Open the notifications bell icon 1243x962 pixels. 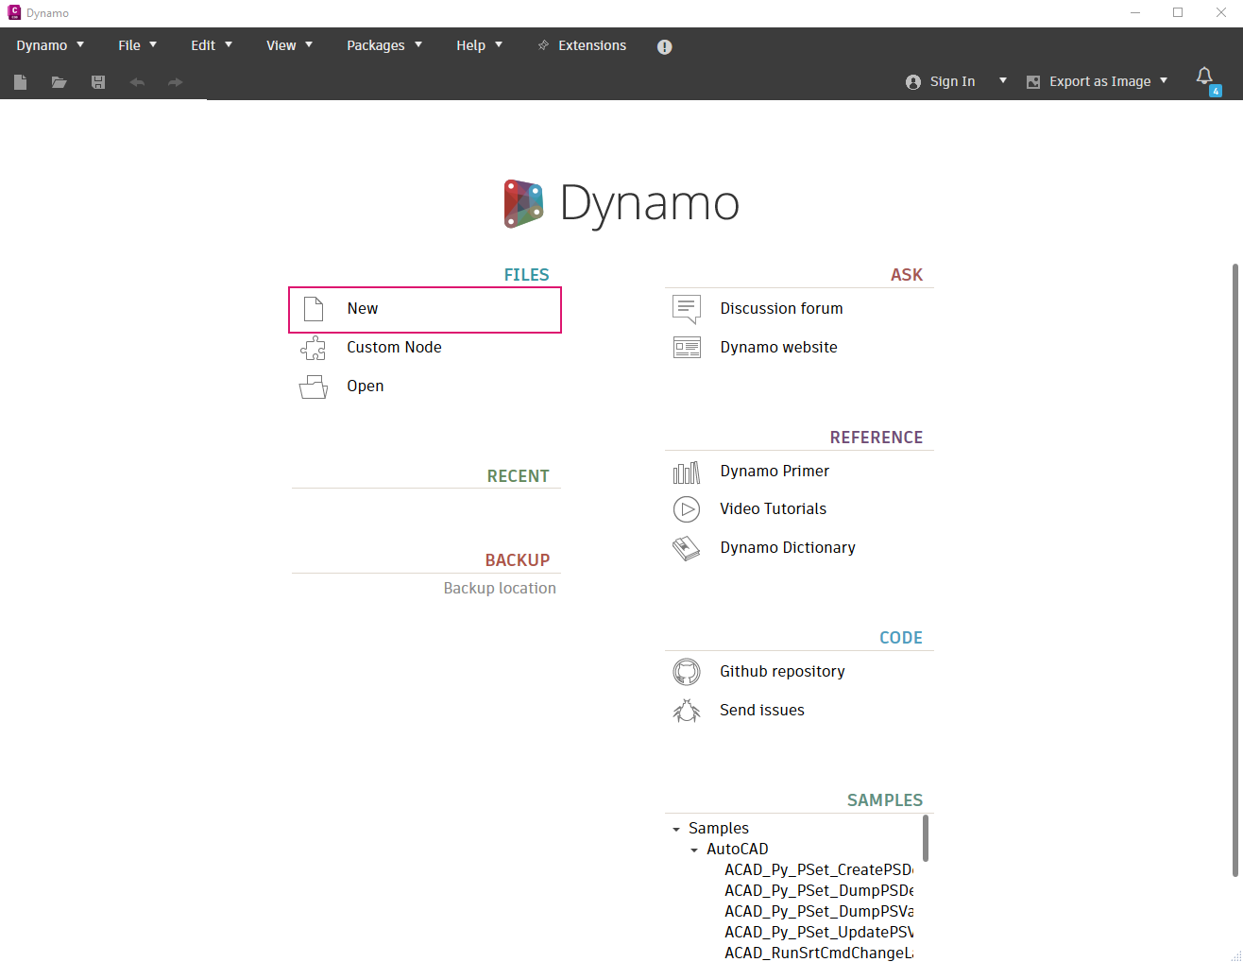tap(1204, 77)
